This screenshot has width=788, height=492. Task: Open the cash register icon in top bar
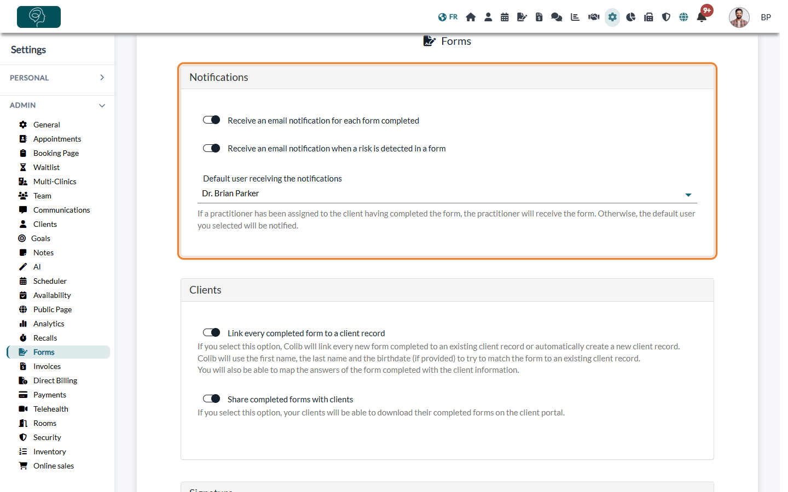point(648,17)
